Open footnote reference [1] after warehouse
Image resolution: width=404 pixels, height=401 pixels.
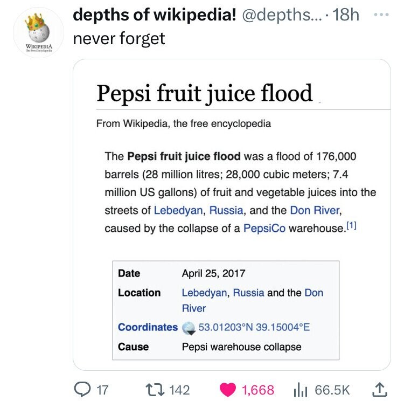pos(350,227)
